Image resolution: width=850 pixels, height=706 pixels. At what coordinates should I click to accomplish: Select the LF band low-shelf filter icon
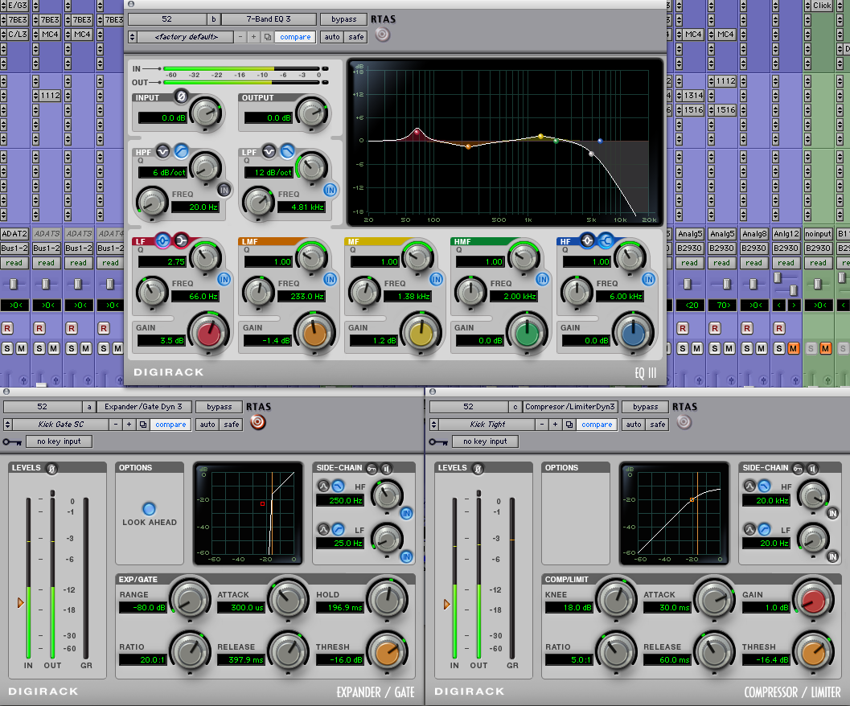pyautogui.click(x=181, y=240)
